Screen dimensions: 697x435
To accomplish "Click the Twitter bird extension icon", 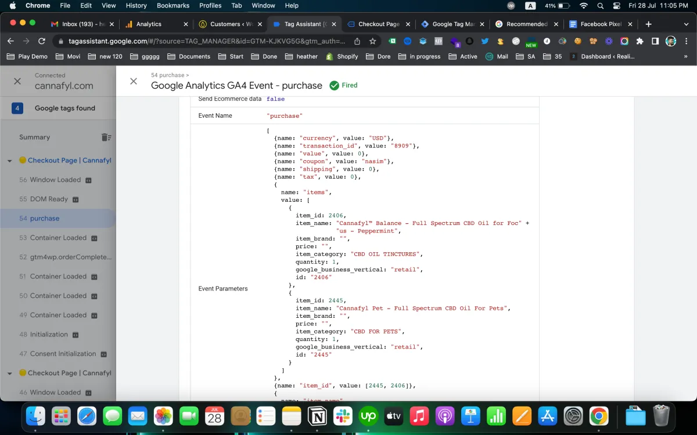I will [484, 41].
